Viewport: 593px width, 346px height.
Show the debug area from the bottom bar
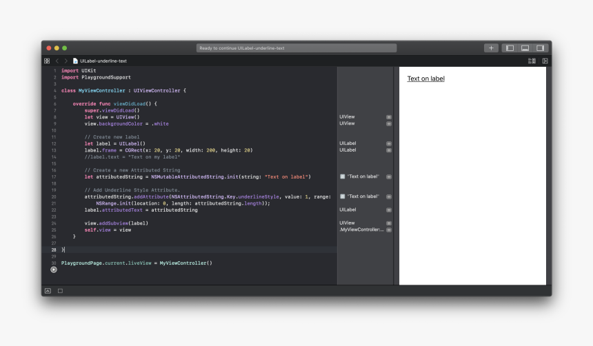(x=48, y=291)
